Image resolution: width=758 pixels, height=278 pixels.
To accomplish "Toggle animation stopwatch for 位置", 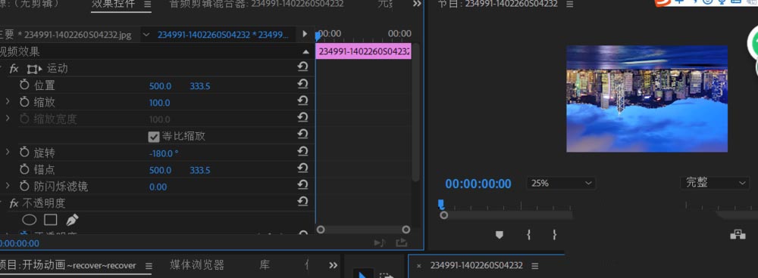I will [25, 85].
